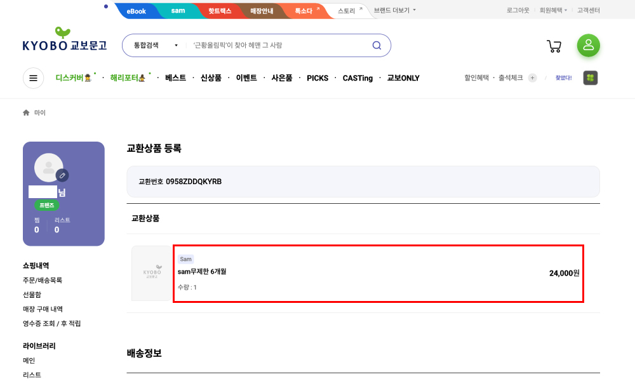Image resolution: width=635 pixels, height=381 pixels.
Task: Click the plus icon beside 출석체크
Action: (x=532, y=77)
